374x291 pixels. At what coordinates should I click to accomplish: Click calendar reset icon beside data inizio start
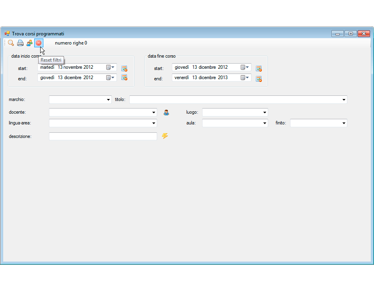tap(124, 68)
